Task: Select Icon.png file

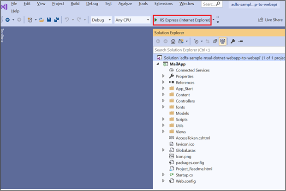Action: tap(183, 156)
